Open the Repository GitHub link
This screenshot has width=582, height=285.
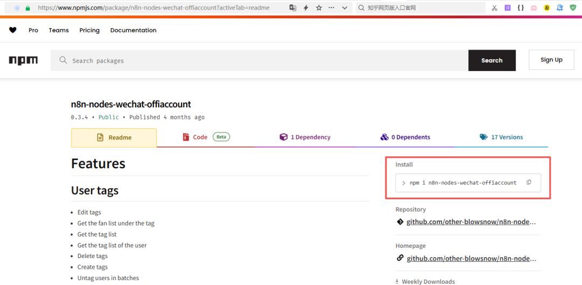(x=472, y=223)
